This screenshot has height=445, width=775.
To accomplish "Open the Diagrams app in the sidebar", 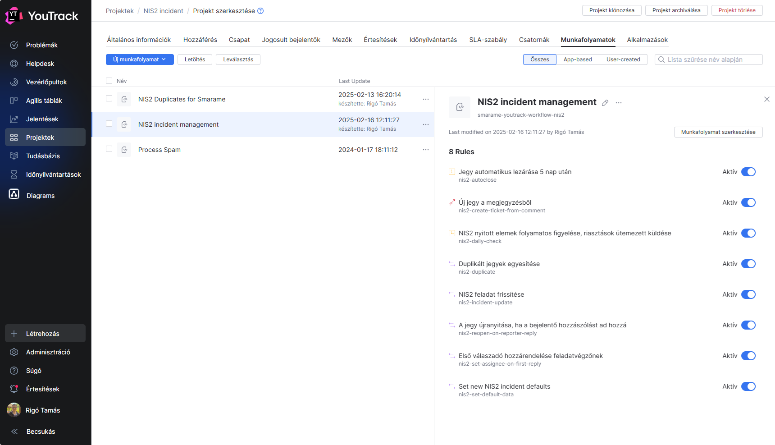I will tap(40, 196).
